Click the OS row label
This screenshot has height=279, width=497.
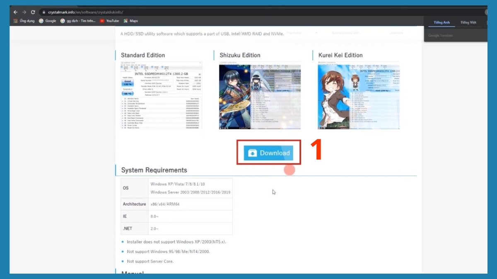[126, 188]
